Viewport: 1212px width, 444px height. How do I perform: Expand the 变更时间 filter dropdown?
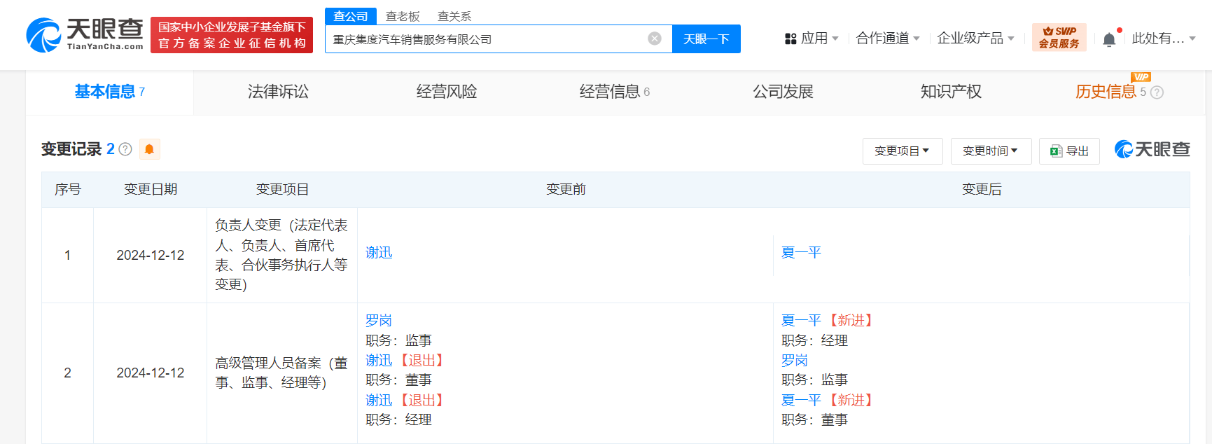tap(990, 151)
